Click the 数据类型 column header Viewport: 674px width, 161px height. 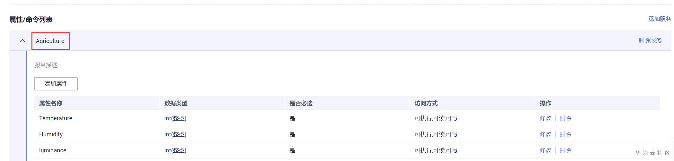(176, 103)
